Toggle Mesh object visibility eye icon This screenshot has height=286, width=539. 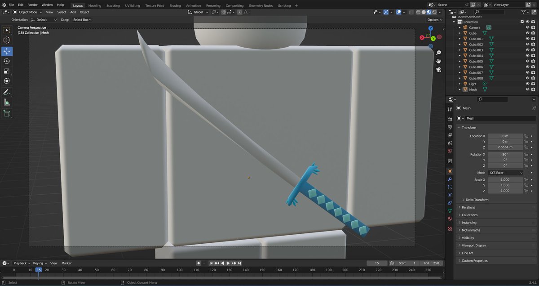tap(528, 89)
